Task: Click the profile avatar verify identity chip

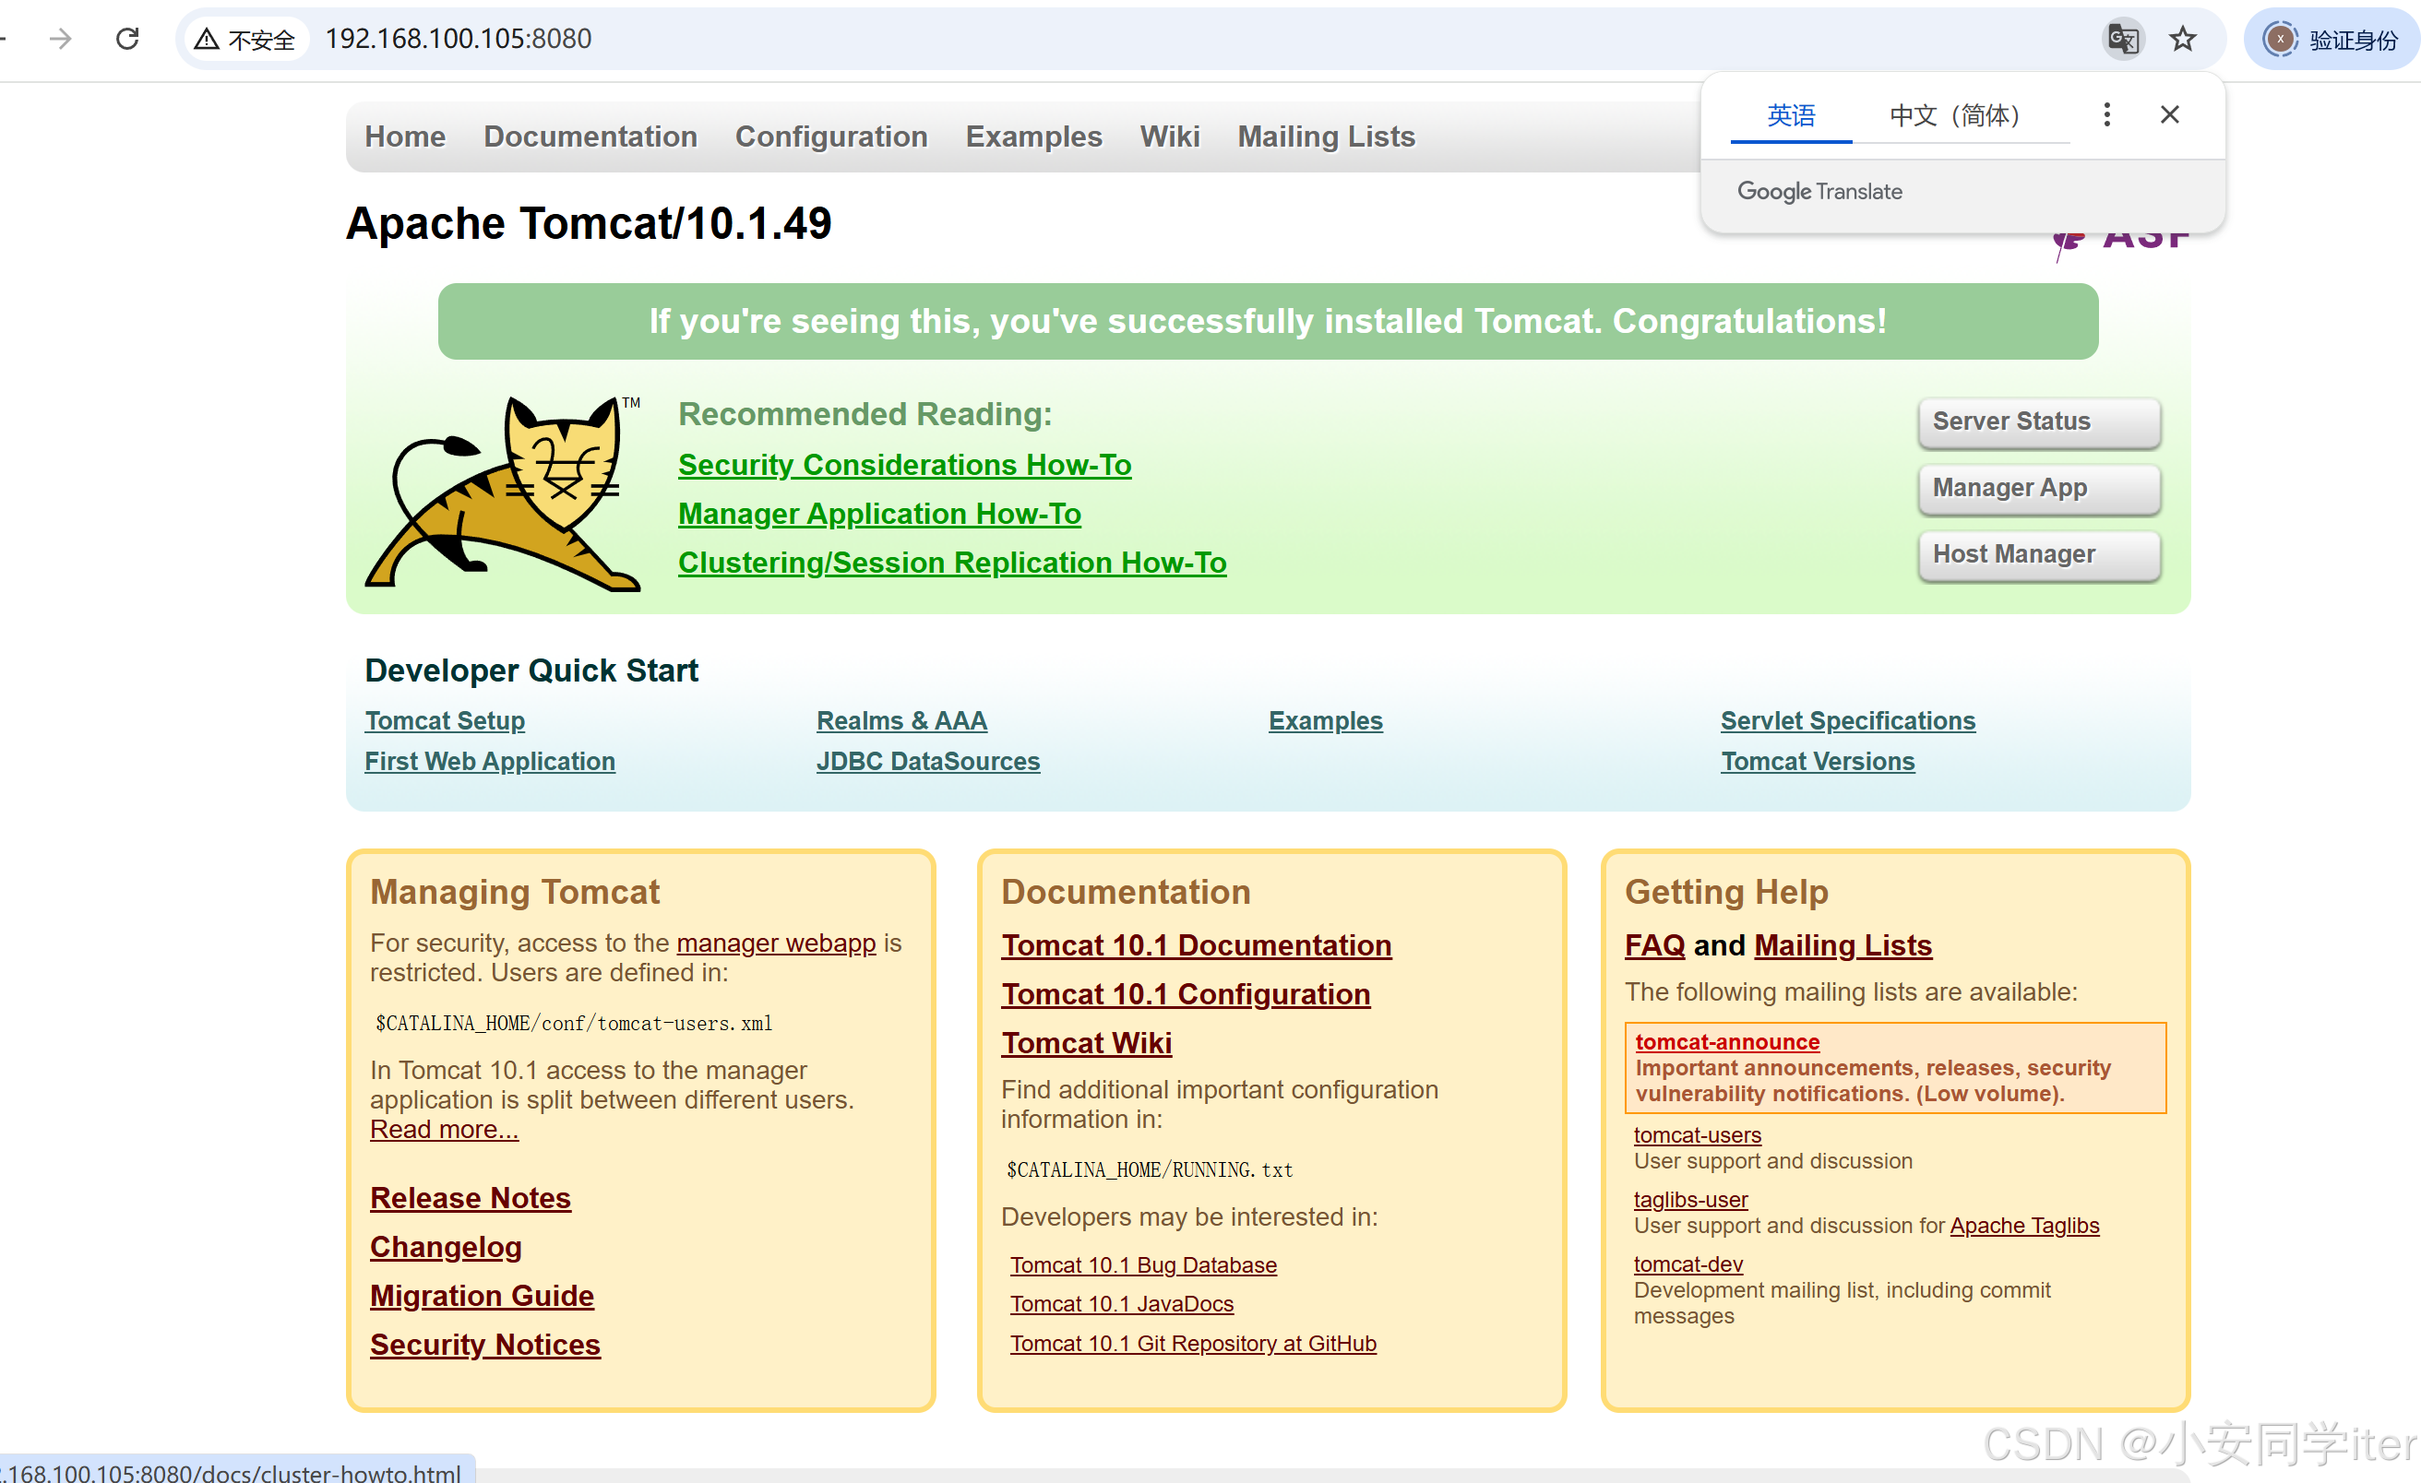Action: point(2331,40)
